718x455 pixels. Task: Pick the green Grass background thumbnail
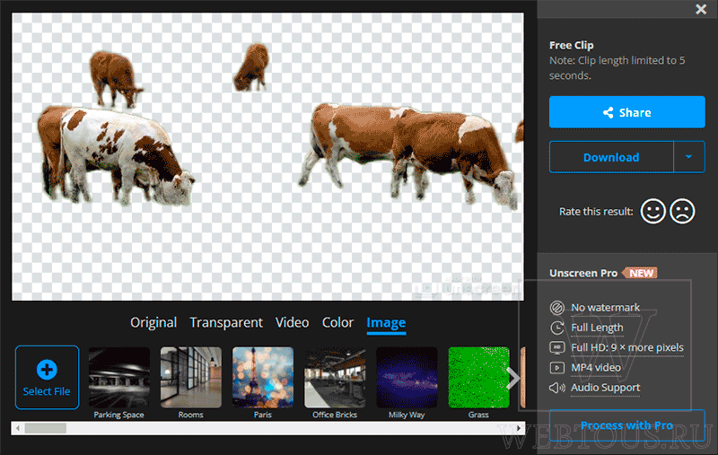click(478, 378)
